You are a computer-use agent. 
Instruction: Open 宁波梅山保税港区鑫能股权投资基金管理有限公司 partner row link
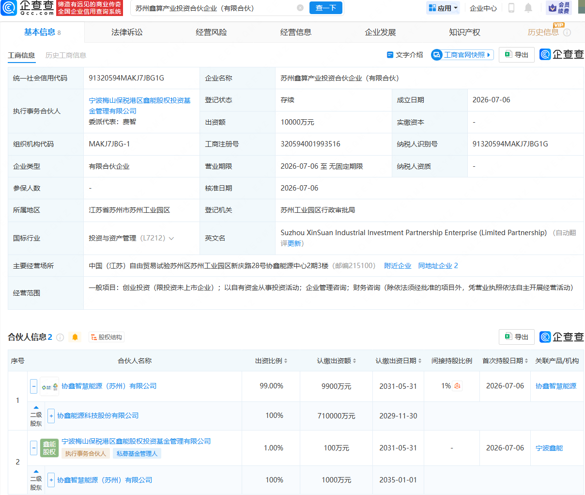coord(136,441)
